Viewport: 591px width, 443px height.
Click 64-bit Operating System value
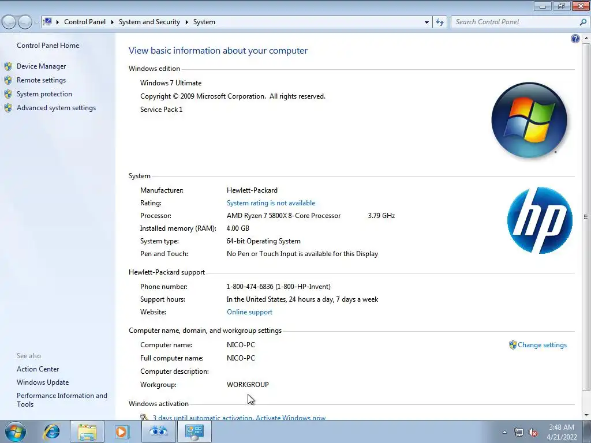coord(263,241)
